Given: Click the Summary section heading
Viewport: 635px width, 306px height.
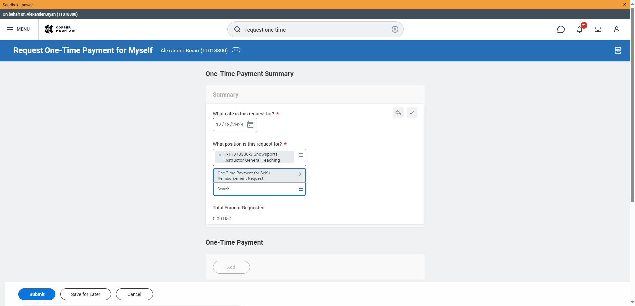Looking at the screenshot, I should coord(226,95).
